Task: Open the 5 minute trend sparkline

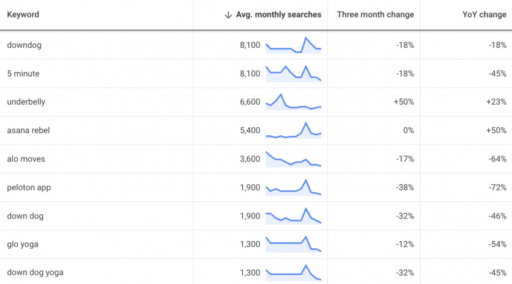Action: [294, 73]
